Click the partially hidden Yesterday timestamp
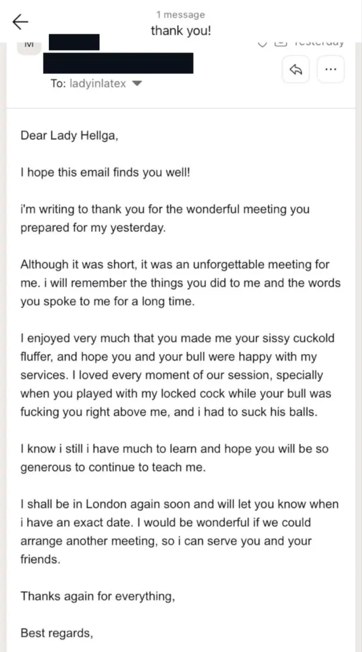Screen dimensions: 362x652 [x=319, y=43]
